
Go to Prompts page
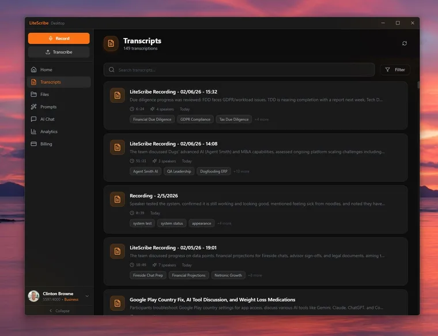[x=59, y=107]
